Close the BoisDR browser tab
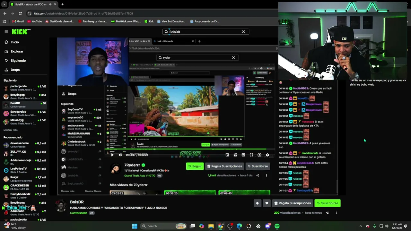411x231 pixels. coord(55,4)
